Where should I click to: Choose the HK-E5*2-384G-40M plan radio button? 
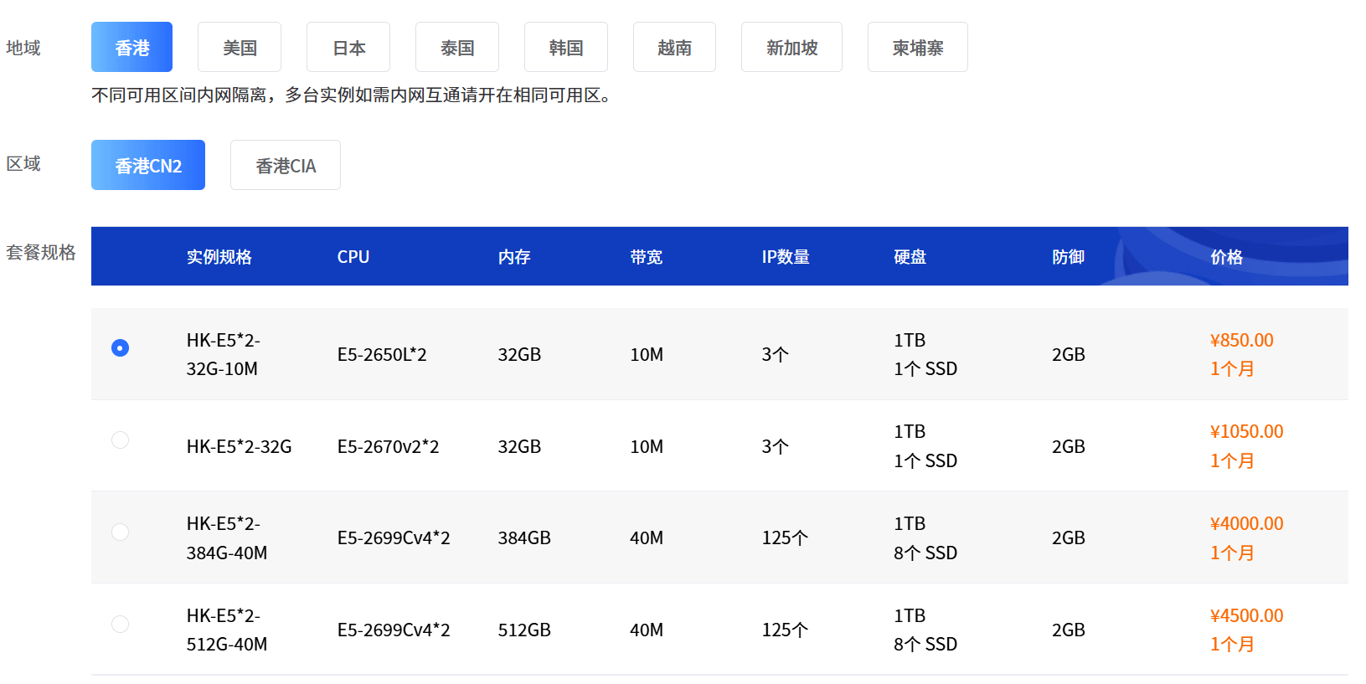pyautogui.click(x=121, y=532)
